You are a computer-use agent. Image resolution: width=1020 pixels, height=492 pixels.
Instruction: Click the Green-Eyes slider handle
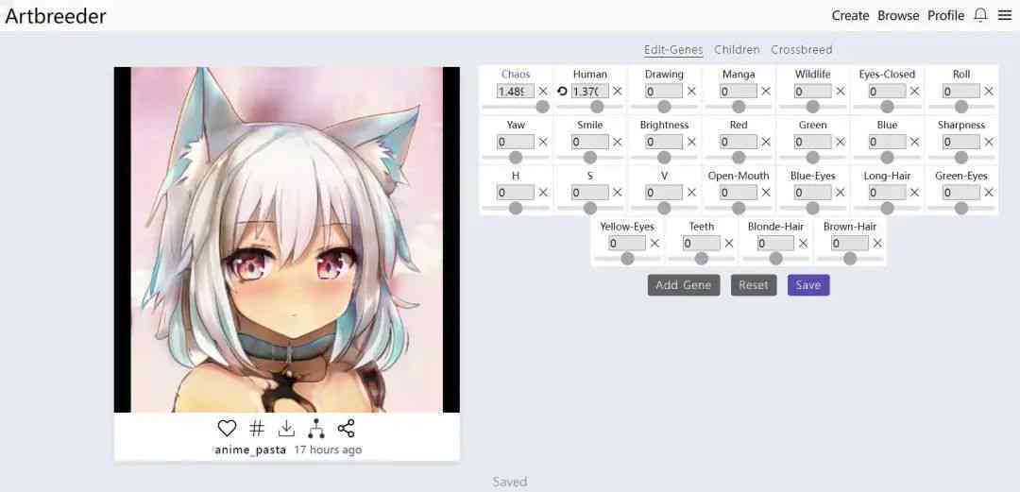tap(961, 209)
